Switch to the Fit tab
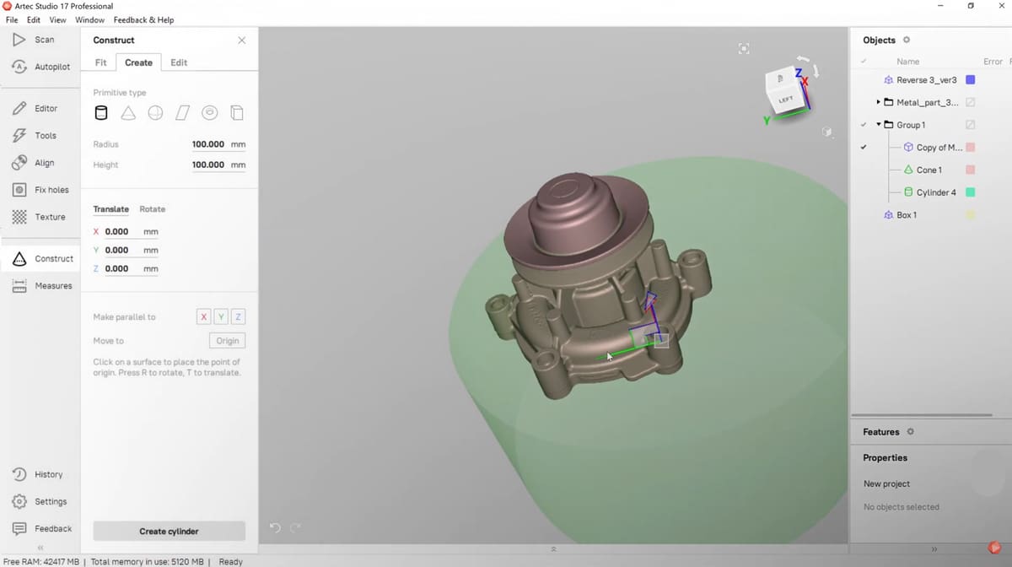1012x567 pixels. click(100, 62)
